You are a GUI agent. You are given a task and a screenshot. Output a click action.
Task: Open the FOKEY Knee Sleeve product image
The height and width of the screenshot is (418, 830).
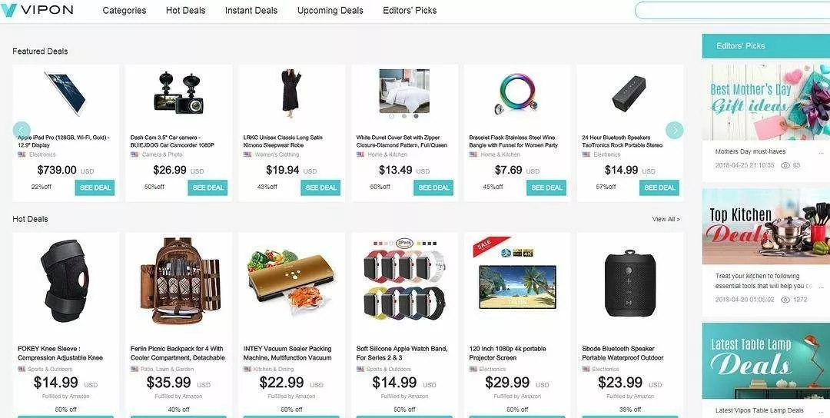(x=65, y=281)
